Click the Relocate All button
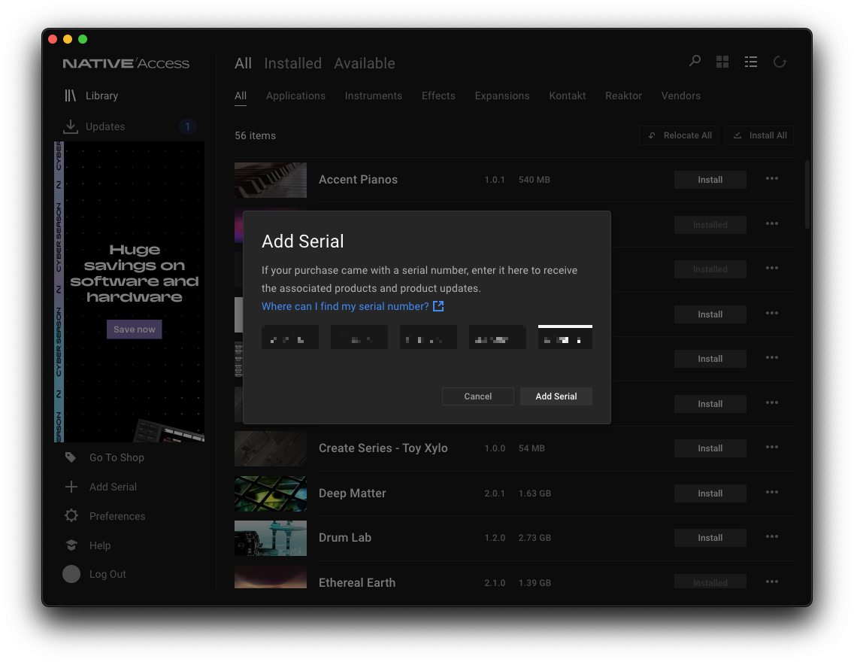Screen dimensions: 854x662 point(679,135)
